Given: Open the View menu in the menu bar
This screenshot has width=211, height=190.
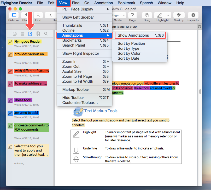Looking at the screenshot, I should tap(63, 3).
